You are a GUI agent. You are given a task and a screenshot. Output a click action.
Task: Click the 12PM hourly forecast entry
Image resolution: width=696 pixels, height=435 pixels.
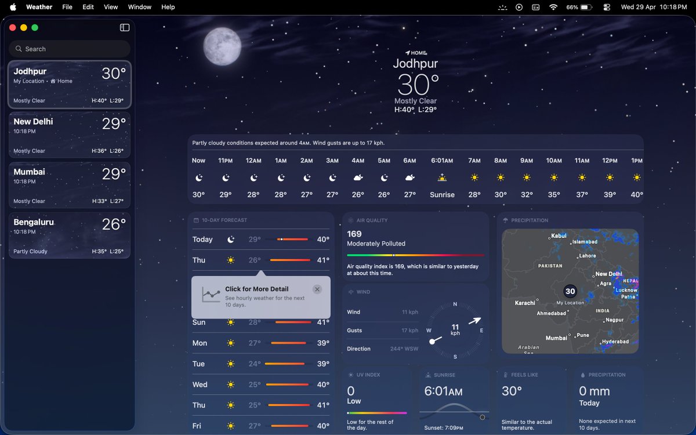610,177
